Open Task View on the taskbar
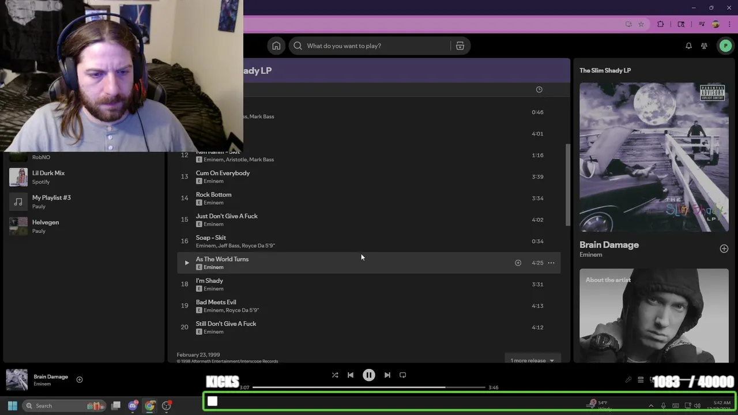 (x=116, y=406)
